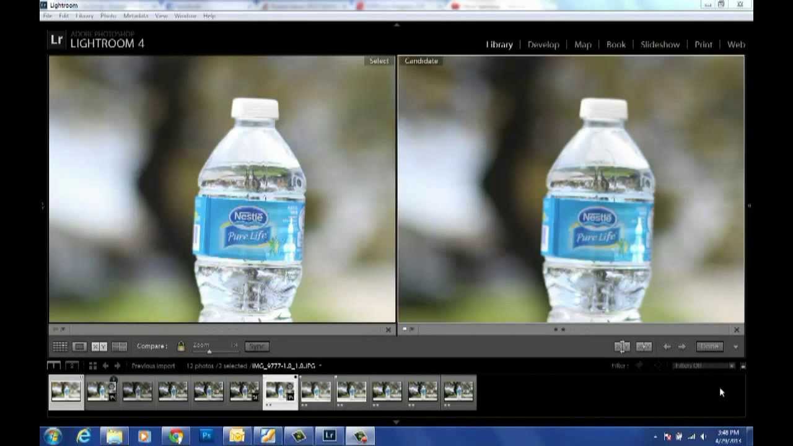Click the Lightroom Lr taskbar icon
Image resolution: width=793 pixels, height=446 pixels.
[x=330, y=436]
